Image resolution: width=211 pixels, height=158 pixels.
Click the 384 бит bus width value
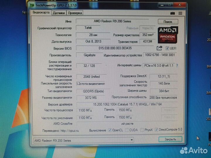pyautogui.click(x=164, y=91)
